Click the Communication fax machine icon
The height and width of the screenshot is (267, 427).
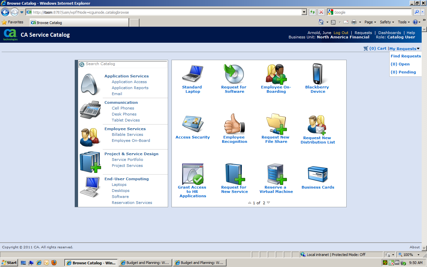(90, 110)
